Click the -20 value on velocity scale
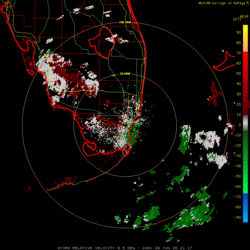This screenshot has width=250, height=250. coord(237,146)
